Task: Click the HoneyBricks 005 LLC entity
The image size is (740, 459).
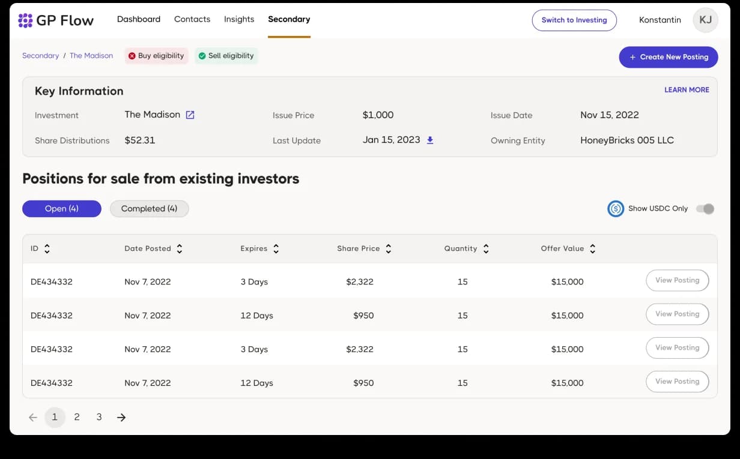Action: pyautogui.click(x=627, y=140)
